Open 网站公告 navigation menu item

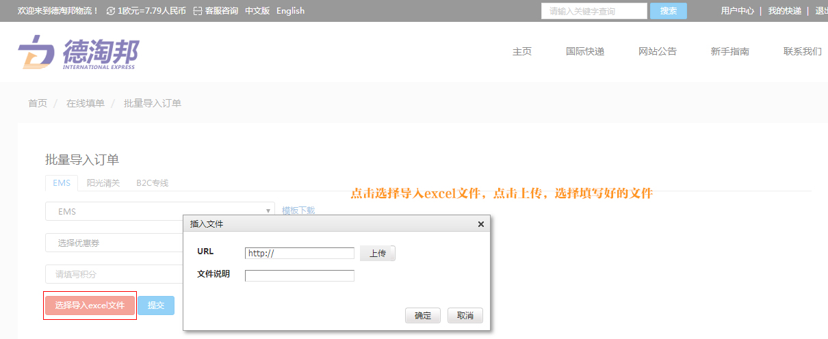coord(658,51)
